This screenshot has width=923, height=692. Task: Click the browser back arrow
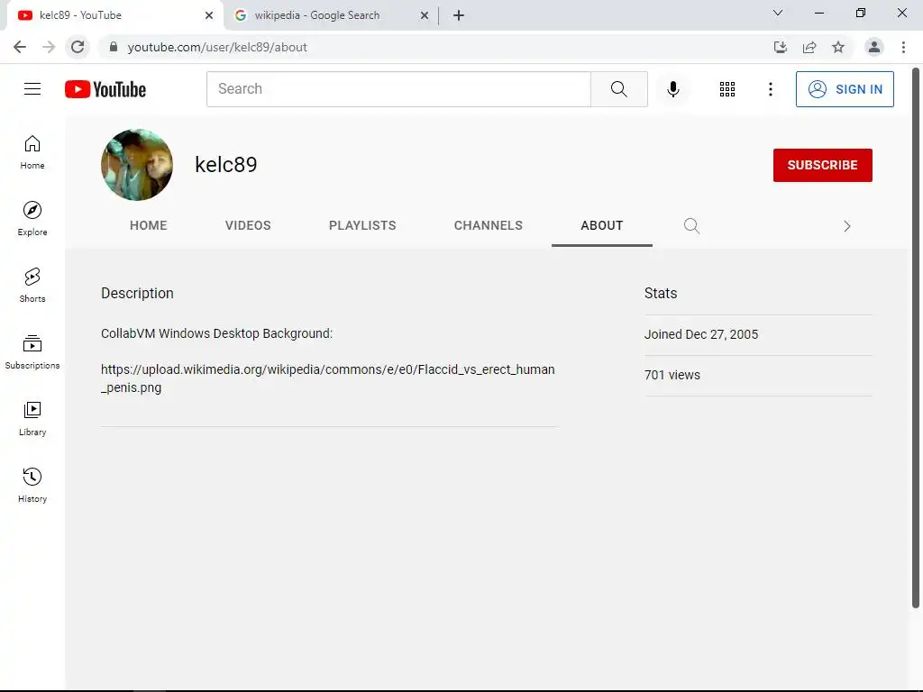click(x=20, y=47)
